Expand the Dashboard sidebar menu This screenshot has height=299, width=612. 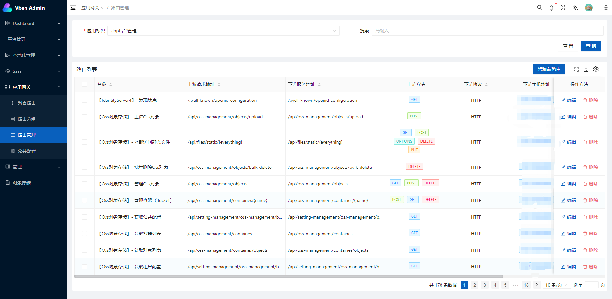pyautogui.click(x=33, y=23)
